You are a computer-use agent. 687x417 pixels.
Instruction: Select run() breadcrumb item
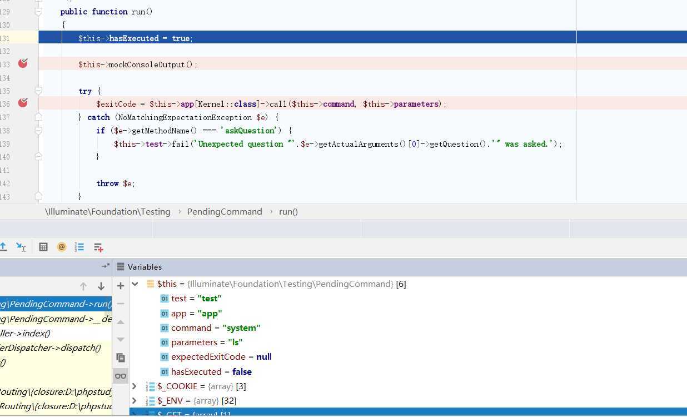tap(288, 212)
